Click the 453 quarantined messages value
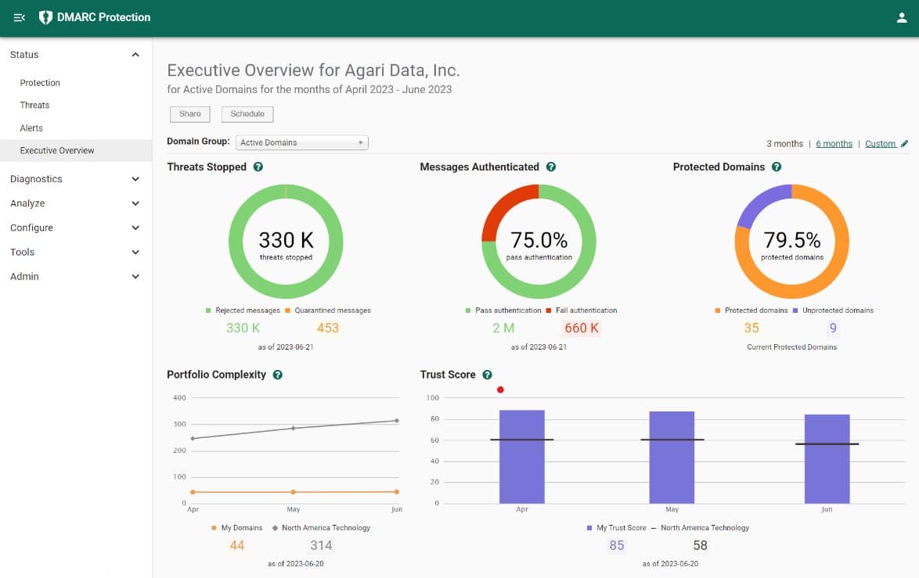This screenshot has height=578, width=919. tap(328, 328)
